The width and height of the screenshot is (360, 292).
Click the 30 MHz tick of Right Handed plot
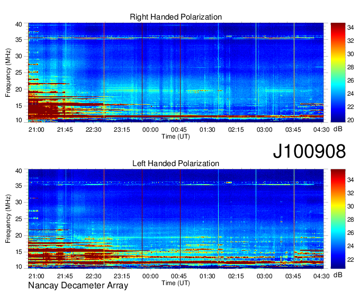click(19, 56)
